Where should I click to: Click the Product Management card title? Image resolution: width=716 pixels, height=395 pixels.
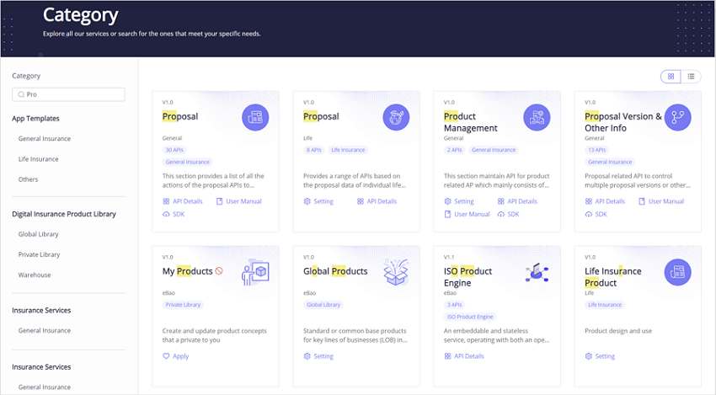470,122
